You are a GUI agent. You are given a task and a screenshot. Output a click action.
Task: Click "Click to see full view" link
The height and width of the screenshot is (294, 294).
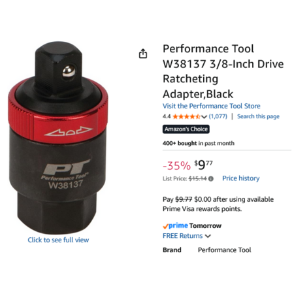(58, 240)
